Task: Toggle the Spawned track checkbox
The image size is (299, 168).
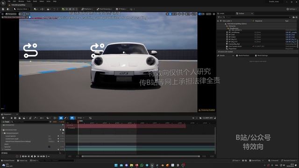Action: pos(49,147)
